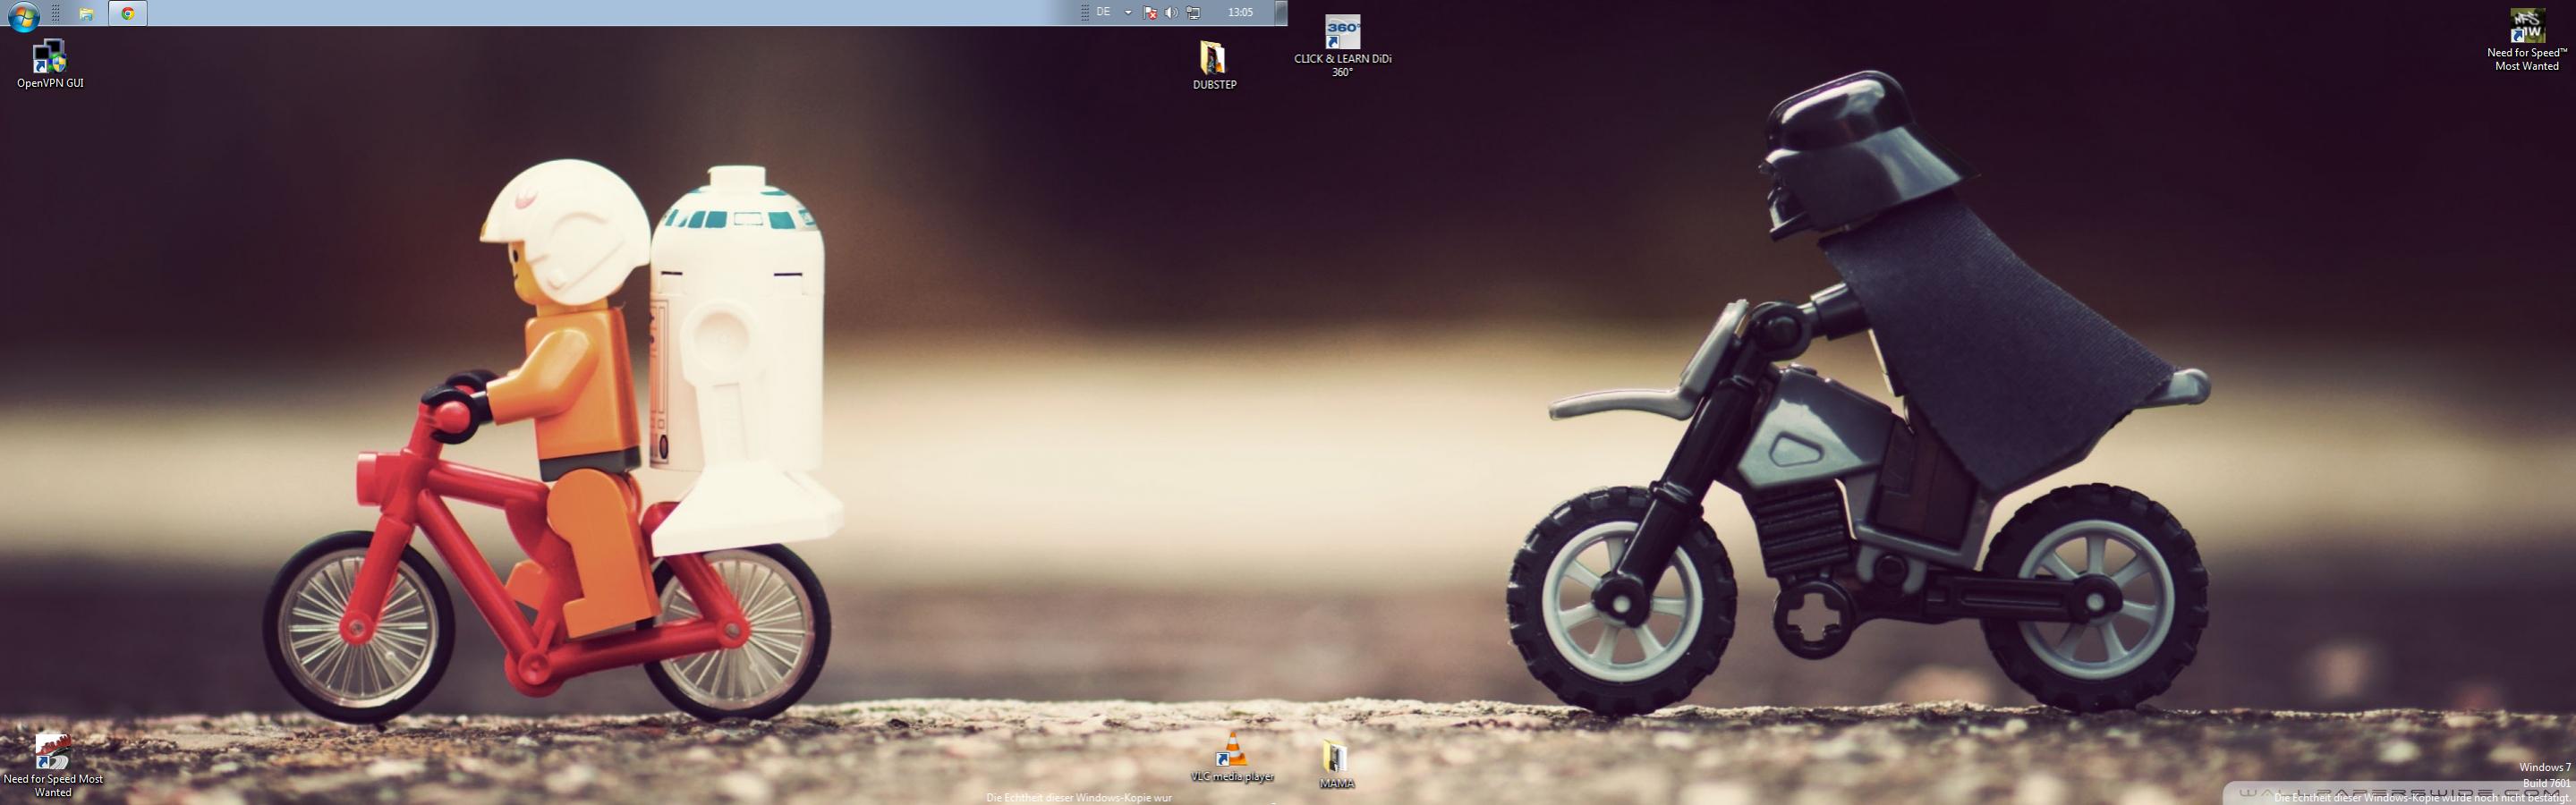This screenshot has width=2576, height=805.
Task: Click empty taskbar area right of Chrome
Action: (x=600, y=13)
